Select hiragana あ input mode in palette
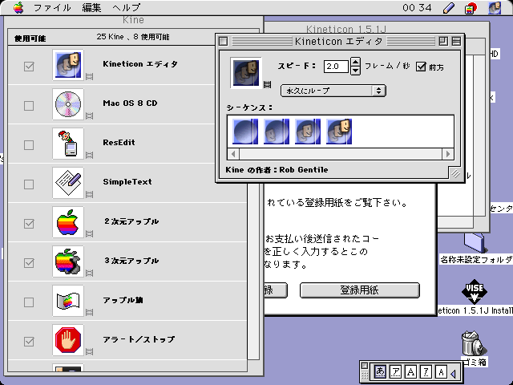Image resolution: width=513 pixels, height=385 pixels. point(380,371)
